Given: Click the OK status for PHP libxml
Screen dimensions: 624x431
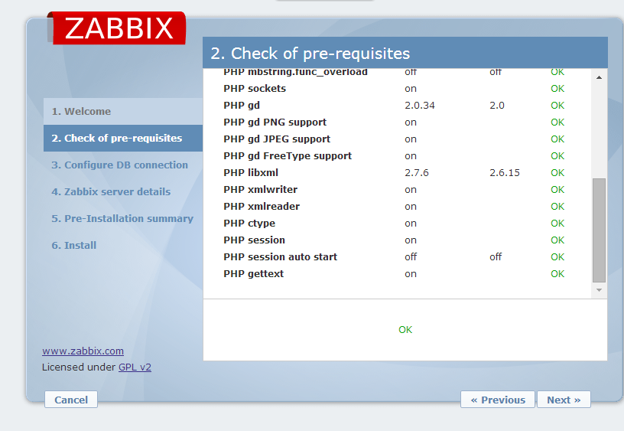Looking at the screenshot, I should point(557,172).
